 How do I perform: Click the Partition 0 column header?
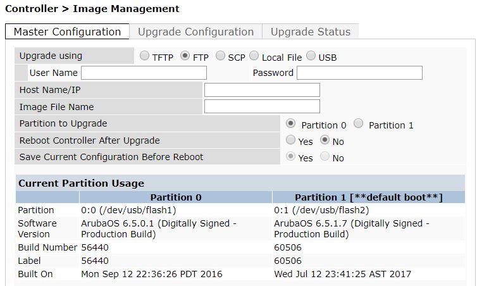point(176,197)
